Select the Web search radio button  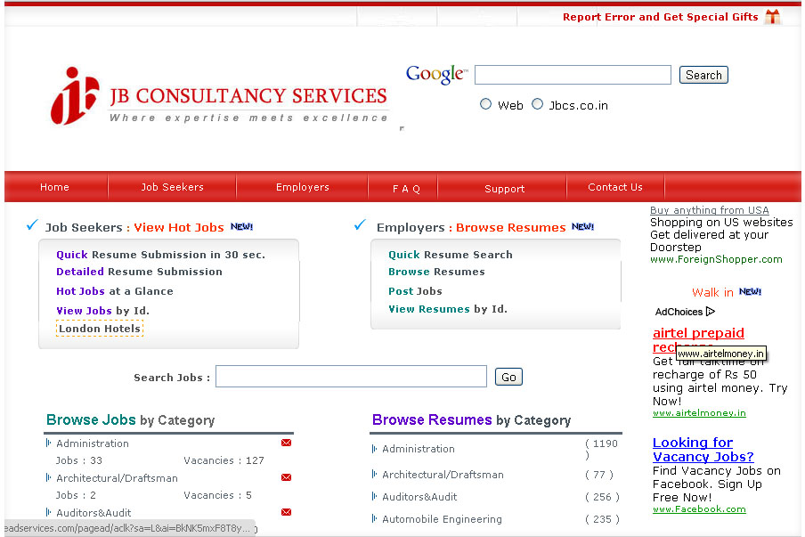point(486,104)
